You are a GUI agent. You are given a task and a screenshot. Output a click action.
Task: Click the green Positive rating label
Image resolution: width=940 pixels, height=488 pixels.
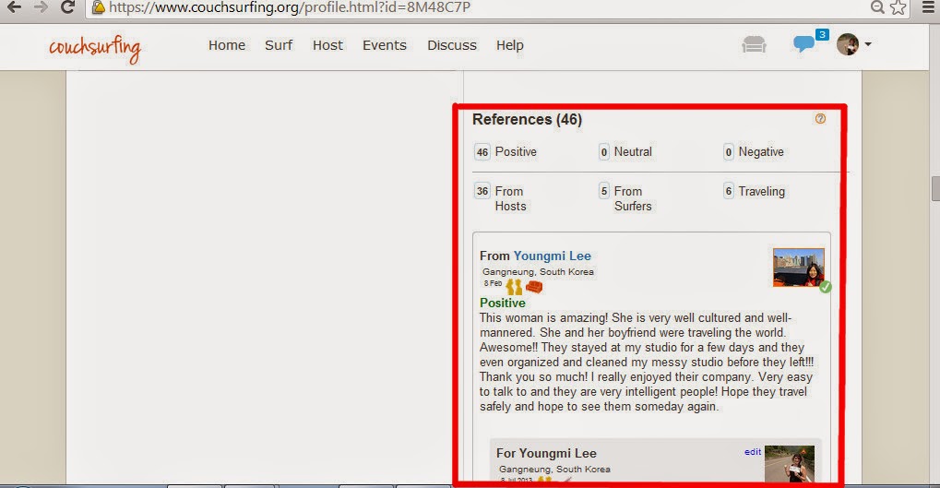click(x=503, y=303)
